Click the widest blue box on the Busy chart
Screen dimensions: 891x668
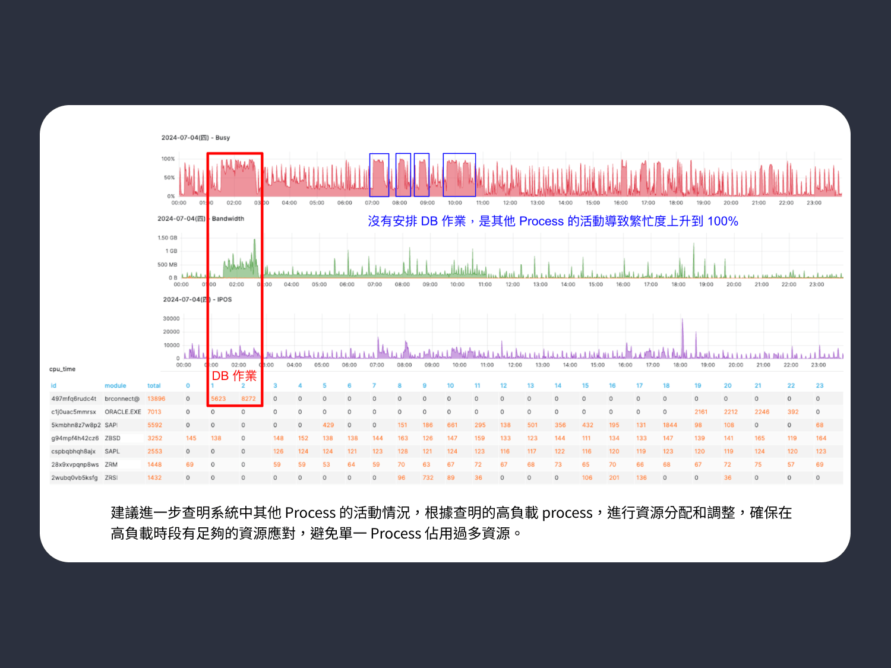click(x=459, y=175)
